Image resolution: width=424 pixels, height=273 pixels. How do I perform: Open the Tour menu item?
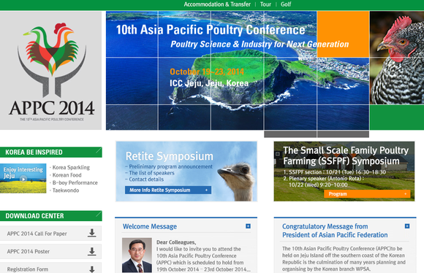click(x=265, y=4)
